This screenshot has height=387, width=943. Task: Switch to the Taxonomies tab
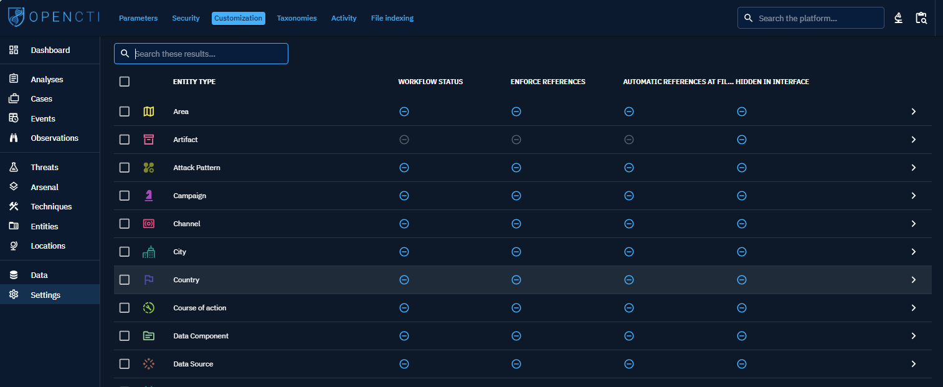tap(296, 18)
